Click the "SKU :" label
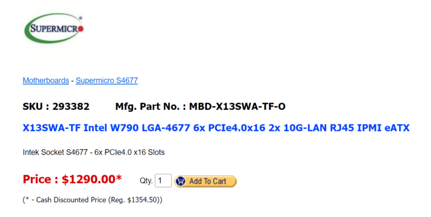The width and height of the screenshot is (431, 217). (36, 107)
